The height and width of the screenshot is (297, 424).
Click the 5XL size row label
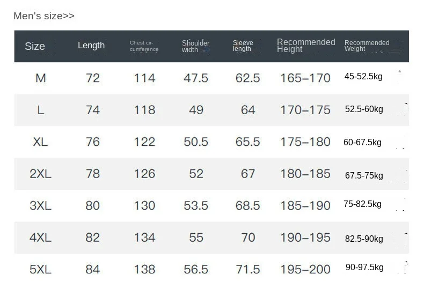(x=40, y=269)
